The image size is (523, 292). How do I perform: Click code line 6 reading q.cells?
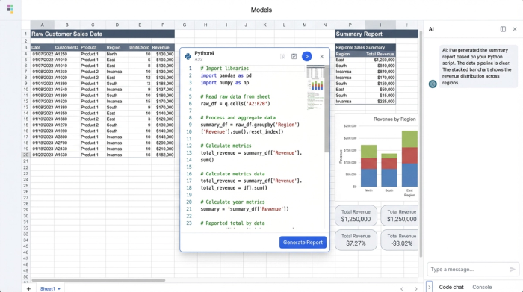click(x=235, y=103)
